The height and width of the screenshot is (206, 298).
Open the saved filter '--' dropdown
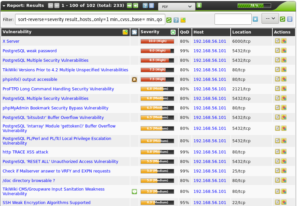pyautogui.click(x=270, y=19)
